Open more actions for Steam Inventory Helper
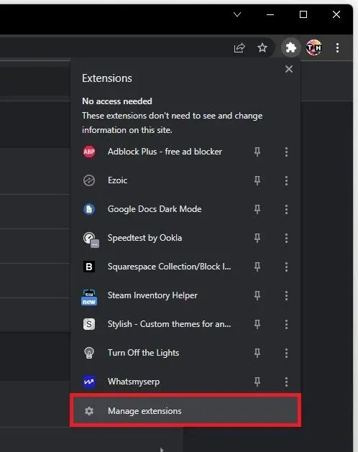Screen dimensions: 358x452 click(x=286, y=295)
